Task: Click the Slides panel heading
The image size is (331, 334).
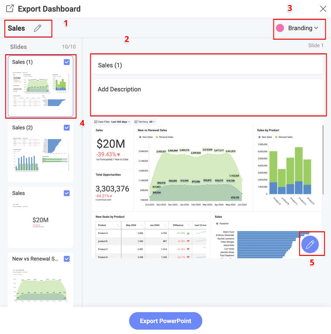Action: click(x=18, y=47)
